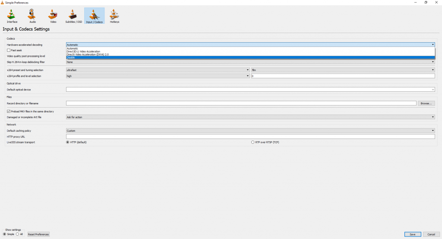The height and width of the screenshot is (239, 442).
Task: Click the VLC cone icon in title bar
Action: click(x=2, y=3)
